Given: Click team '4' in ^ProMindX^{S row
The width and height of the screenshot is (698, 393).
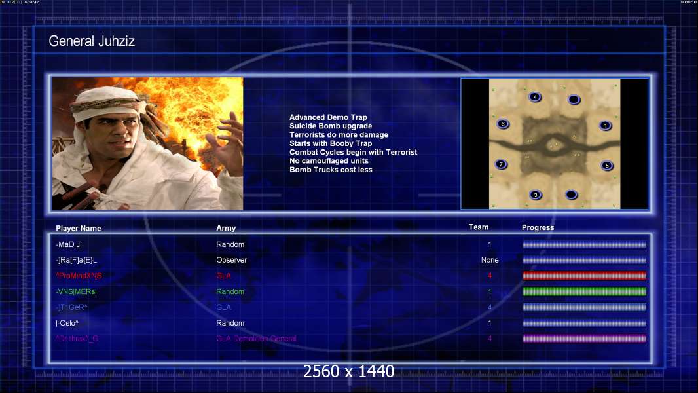Looking at the screenshot, I should tap(490, 276).
